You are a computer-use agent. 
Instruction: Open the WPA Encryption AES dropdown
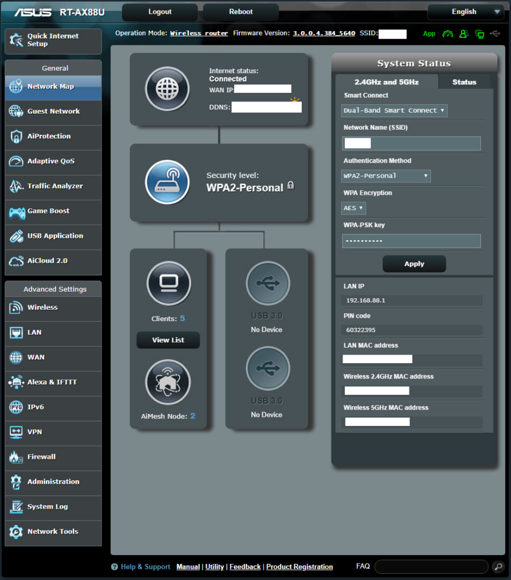click(353, 208)
